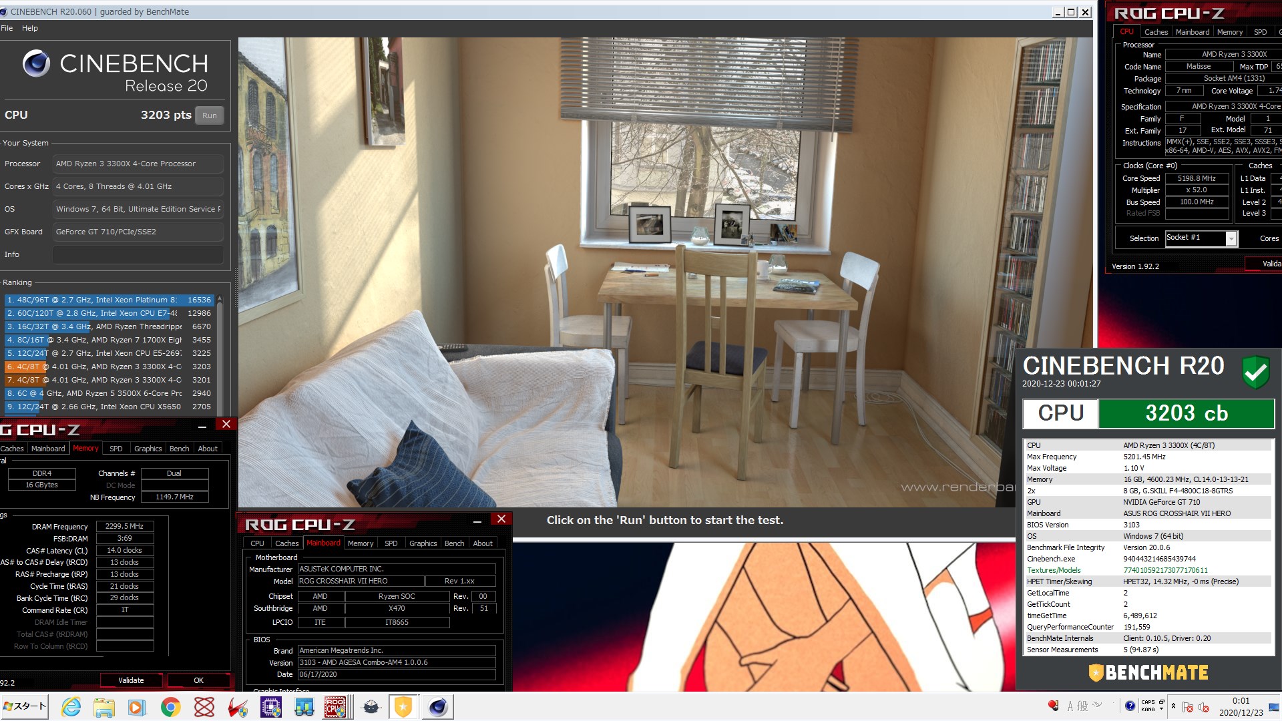Viewport: 1282px width, 721px height.
Task: Switch to SPD tab in top-right CPU-Z
Action: (x=1260, y=32)
